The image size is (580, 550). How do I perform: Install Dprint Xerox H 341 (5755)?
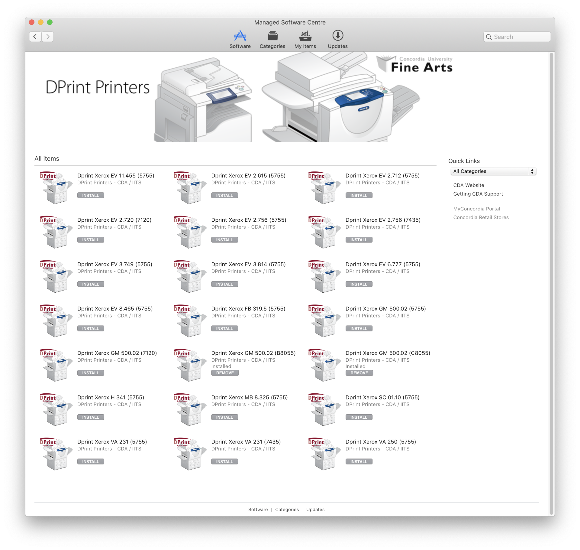tap(91, 418)
